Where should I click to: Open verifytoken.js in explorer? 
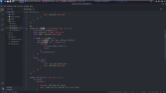(14, 30)
